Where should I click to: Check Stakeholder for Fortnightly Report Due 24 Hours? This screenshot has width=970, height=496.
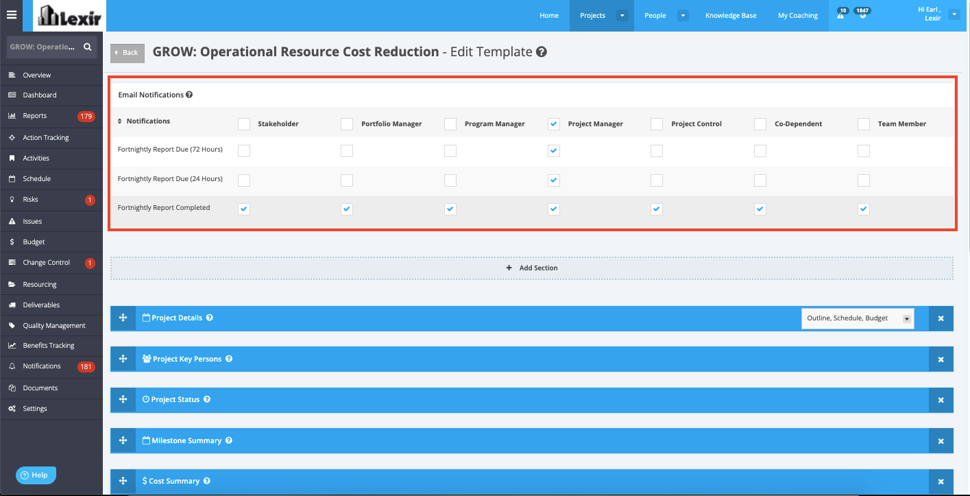click(x=244, y=180)
